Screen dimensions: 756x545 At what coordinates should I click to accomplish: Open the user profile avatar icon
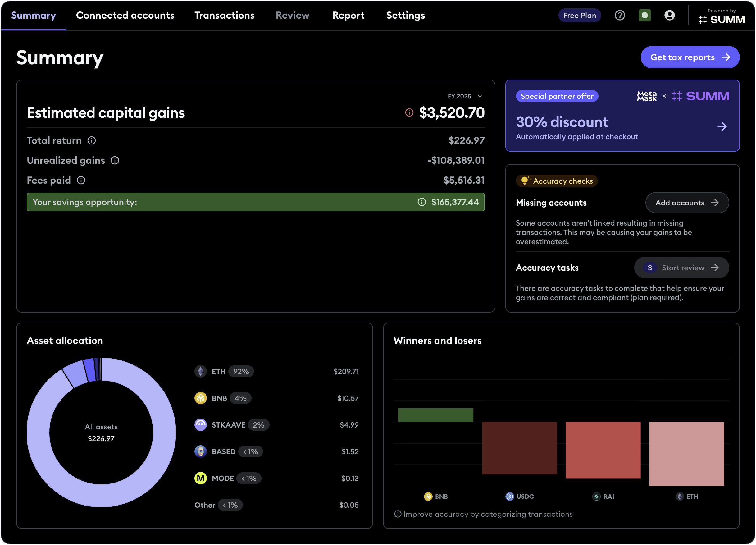(x=669, y=15)
